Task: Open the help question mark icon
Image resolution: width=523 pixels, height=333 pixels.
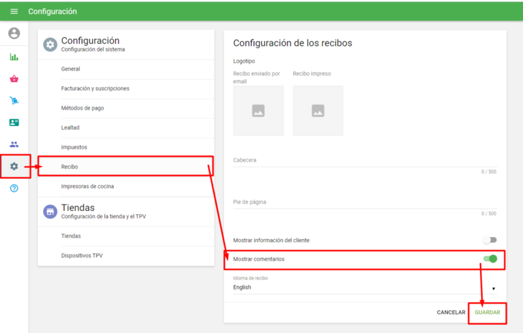Action: [x=14, y=188]
